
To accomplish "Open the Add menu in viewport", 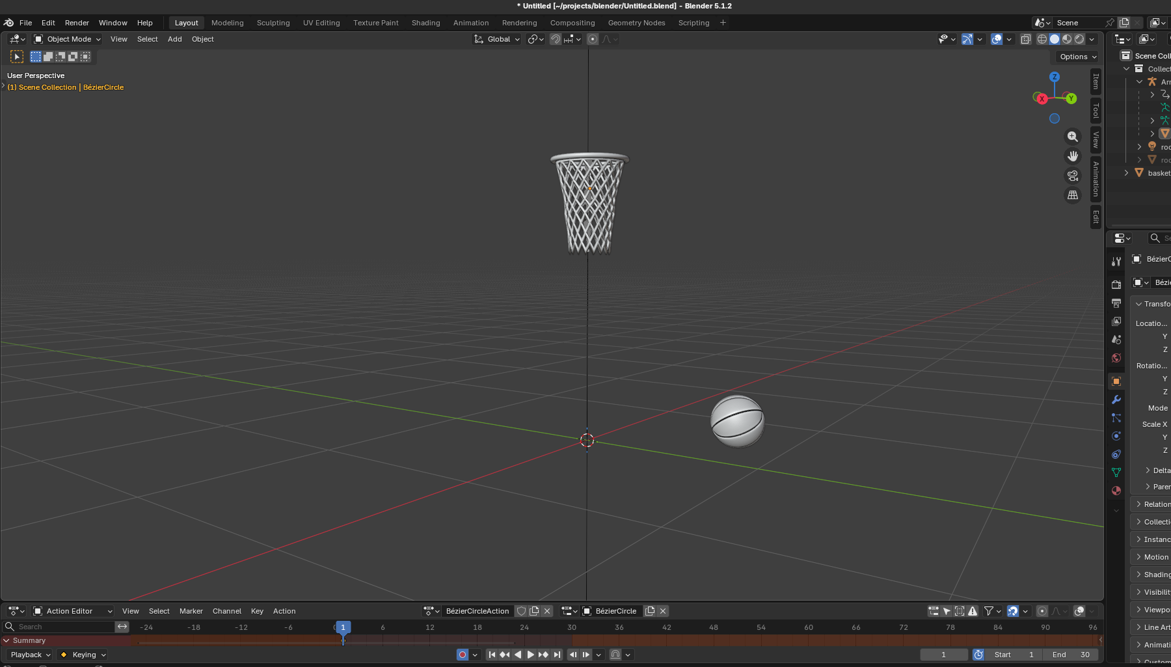I will coord(175,39).
